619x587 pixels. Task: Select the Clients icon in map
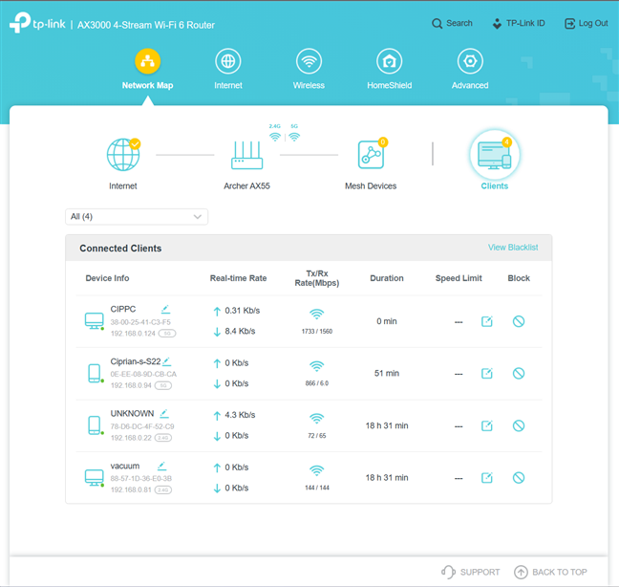click(494, 155)
